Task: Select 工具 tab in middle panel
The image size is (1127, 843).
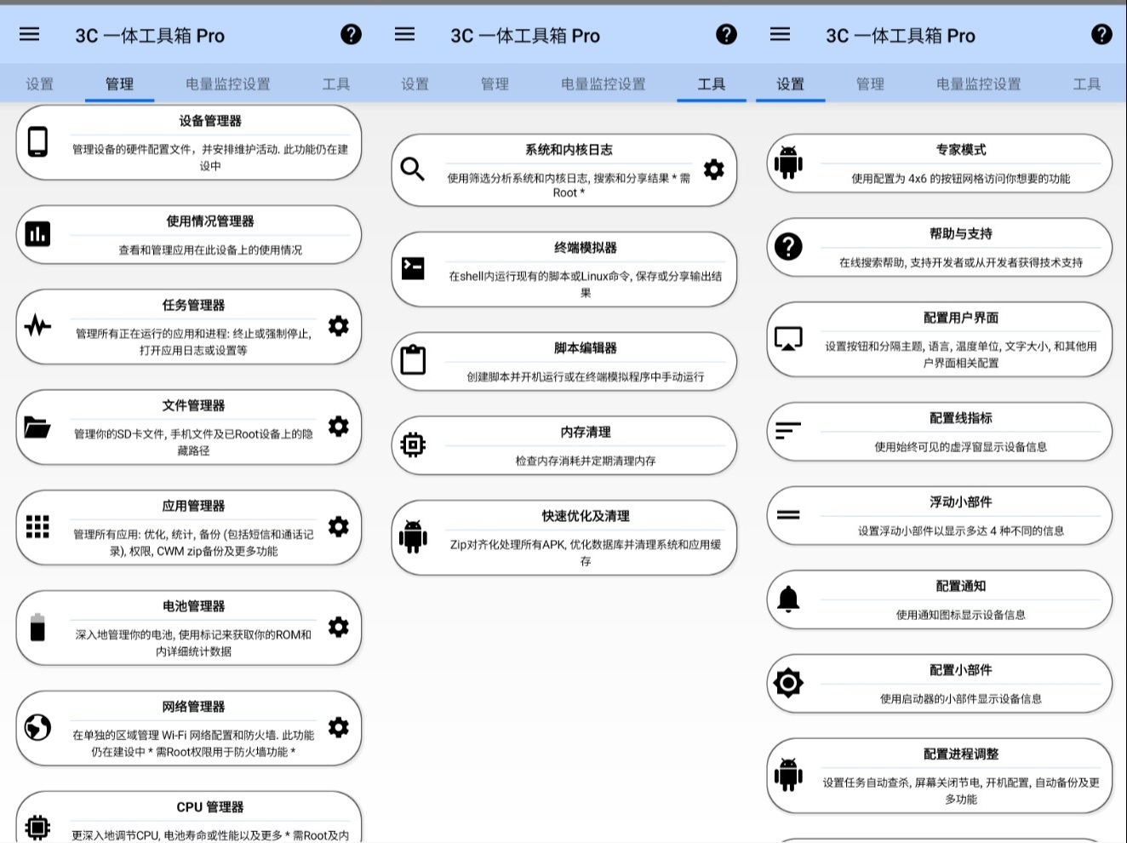Action: 712,83
